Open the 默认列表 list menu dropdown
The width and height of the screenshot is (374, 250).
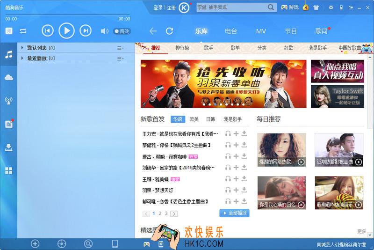point(120,48)
